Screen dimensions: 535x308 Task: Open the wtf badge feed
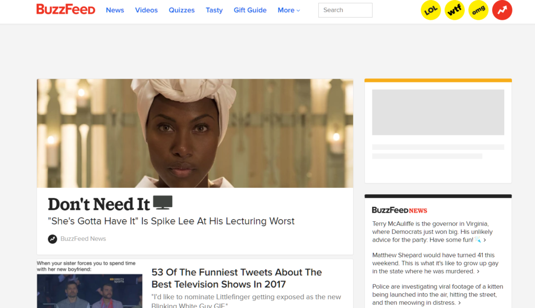coord(455,10)
